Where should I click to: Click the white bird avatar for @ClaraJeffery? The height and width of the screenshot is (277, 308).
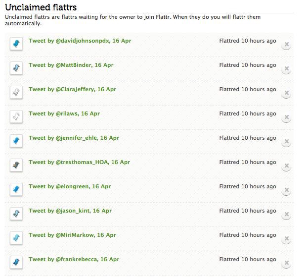(16, 92)
